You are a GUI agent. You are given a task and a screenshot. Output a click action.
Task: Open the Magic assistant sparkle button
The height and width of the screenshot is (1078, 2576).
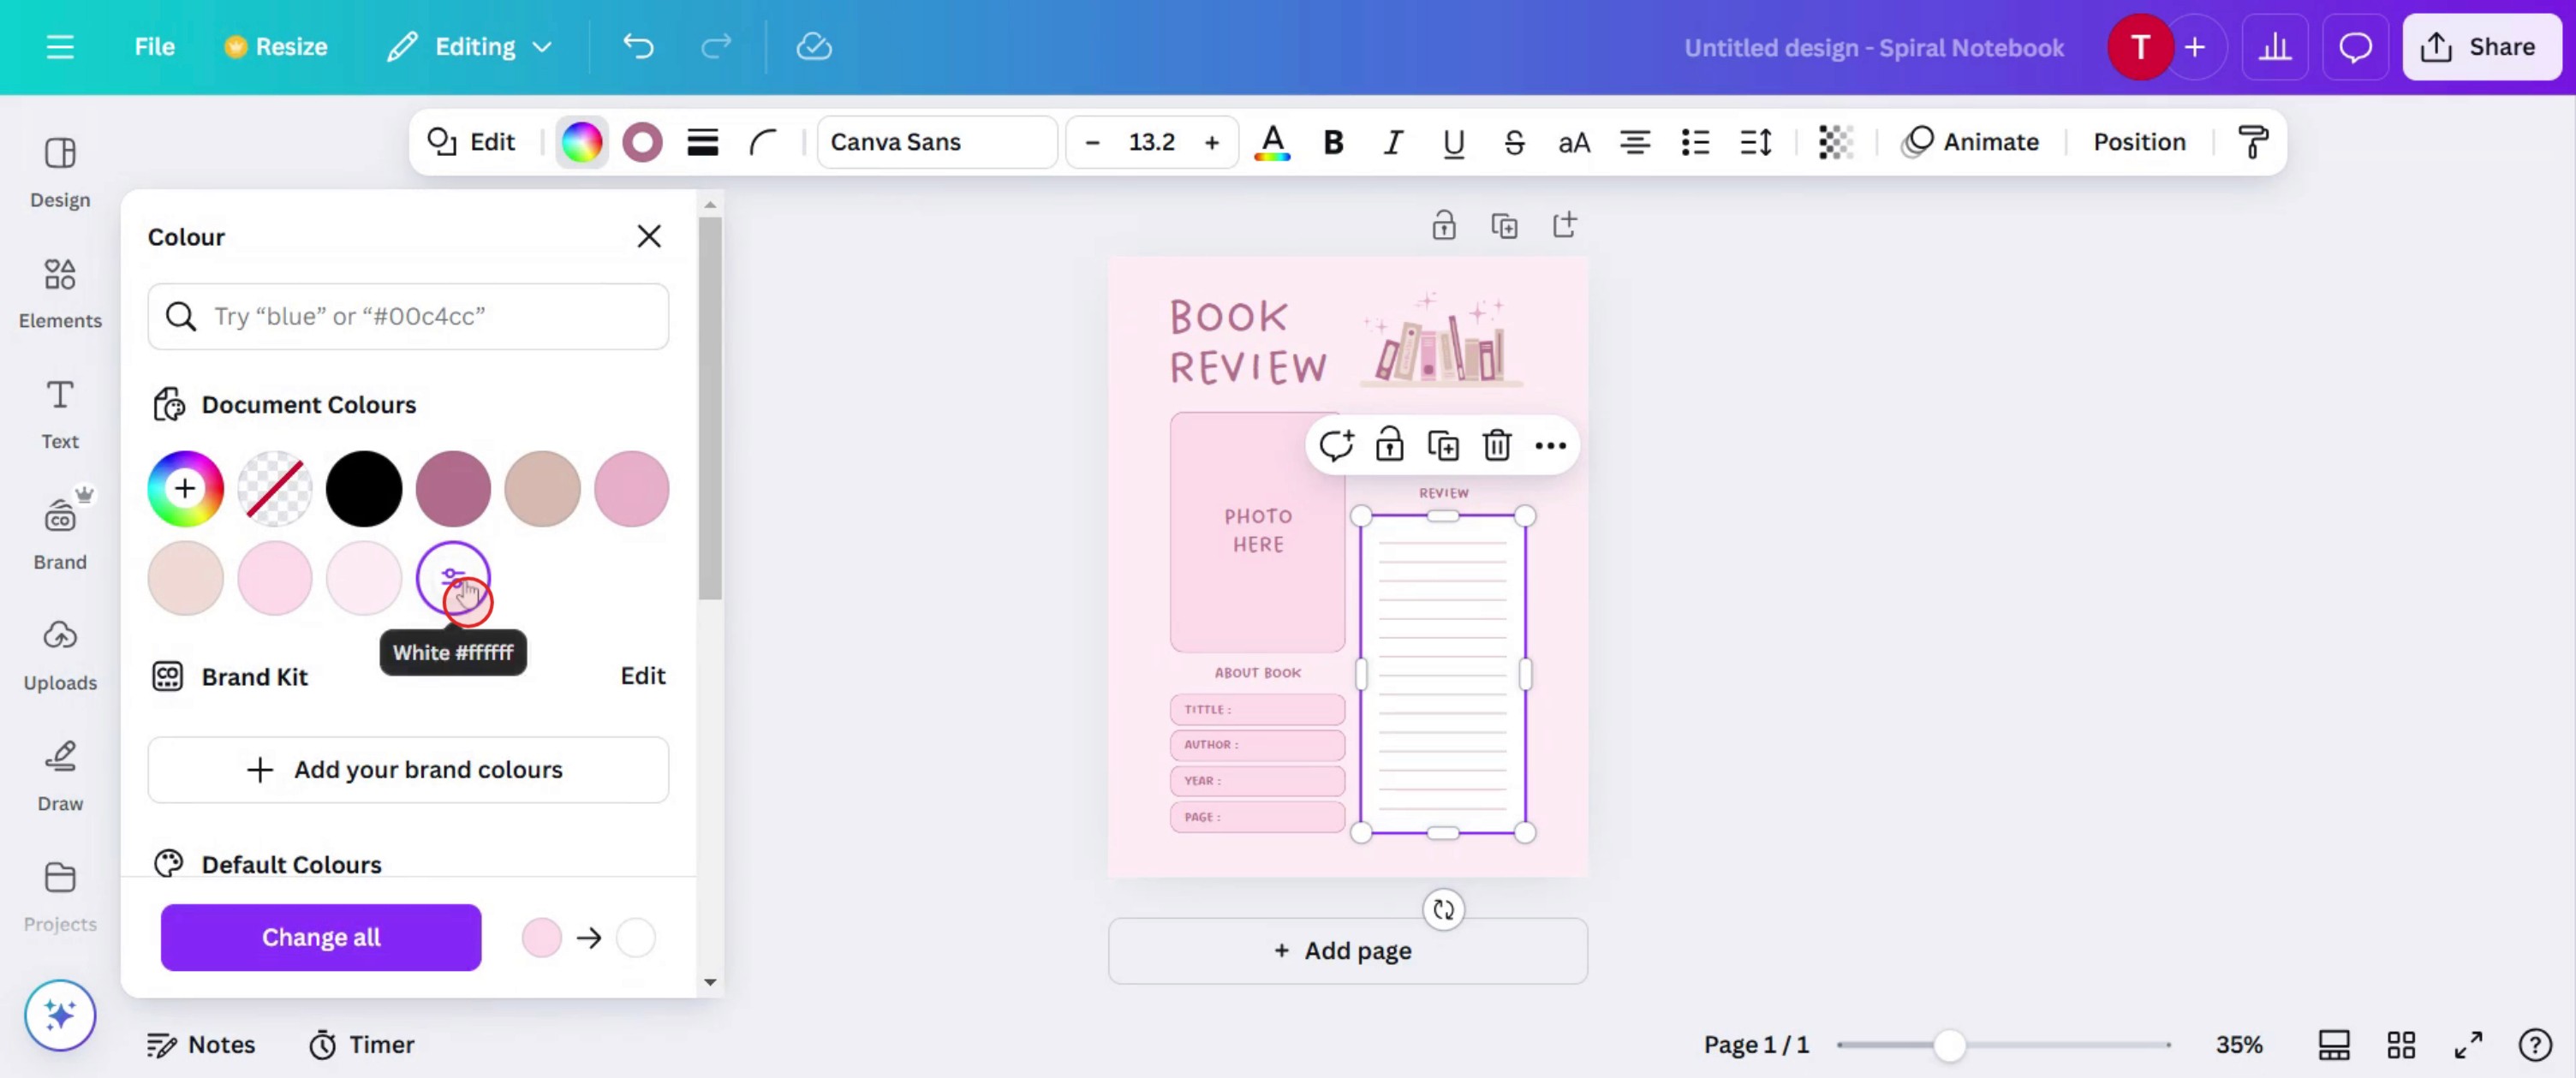tap(60, 1015)
